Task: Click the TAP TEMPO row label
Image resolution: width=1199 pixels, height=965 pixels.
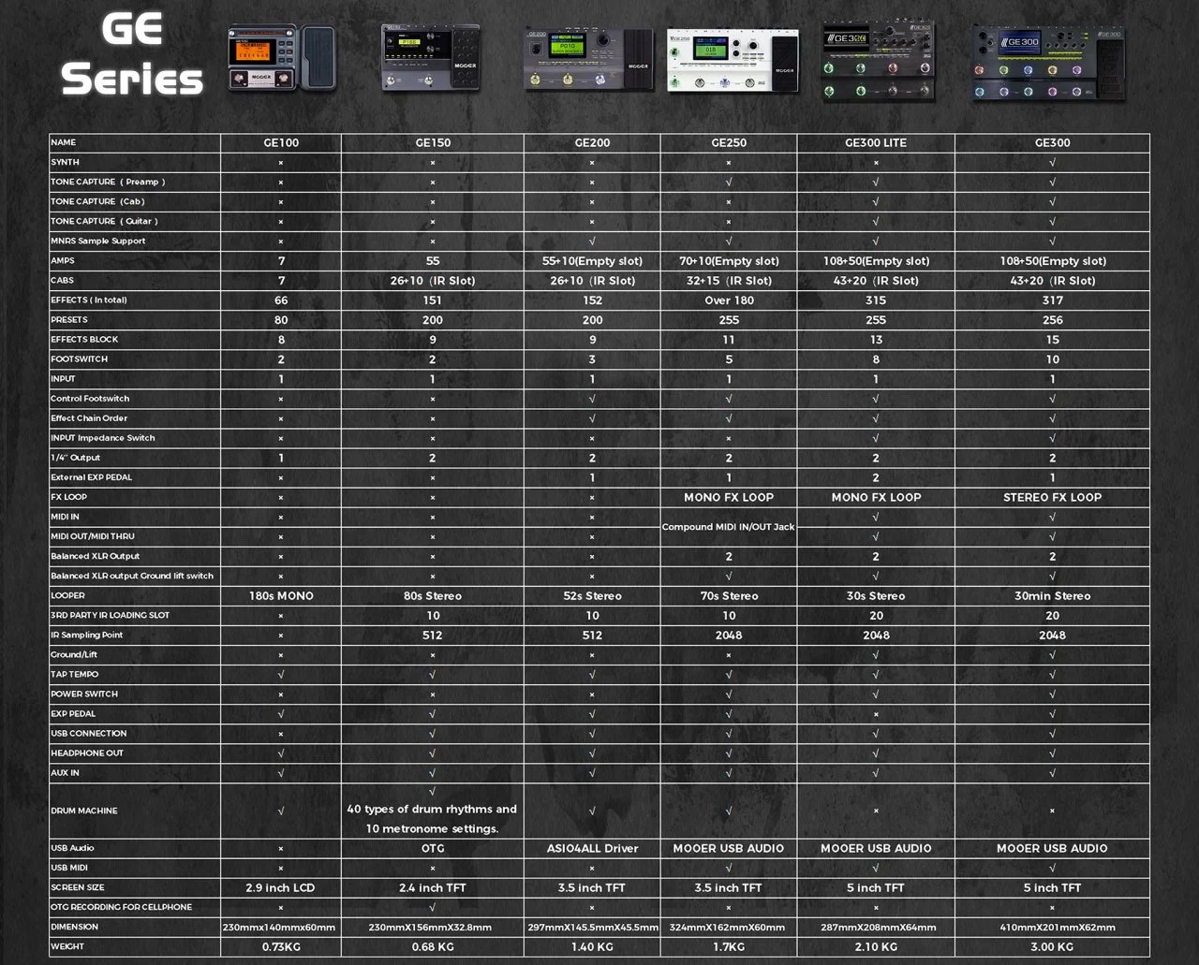Action: [x=75, y=674]
